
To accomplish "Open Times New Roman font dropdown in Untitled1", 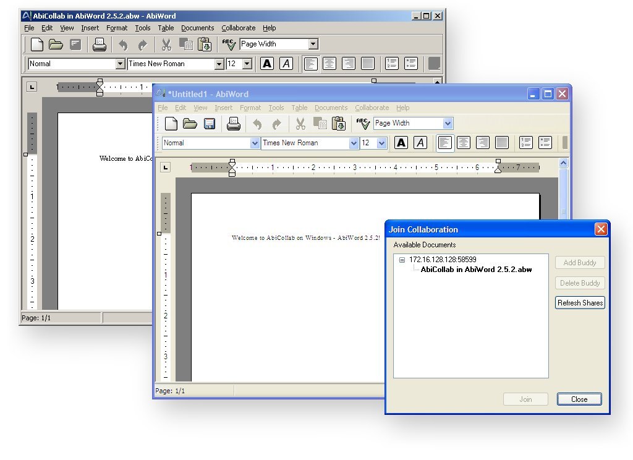I will tap(354, 143).
